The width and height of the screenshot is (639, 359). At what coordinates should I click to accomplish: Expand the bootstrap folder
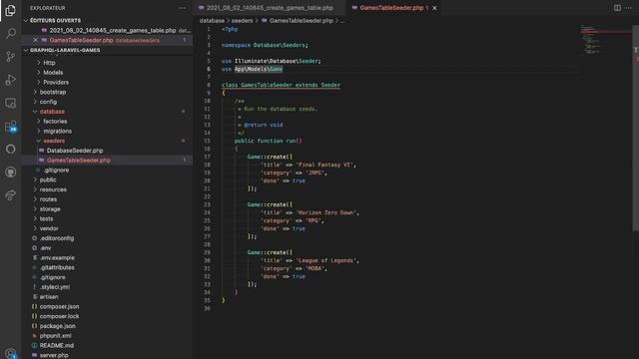[x=53, y=92]
